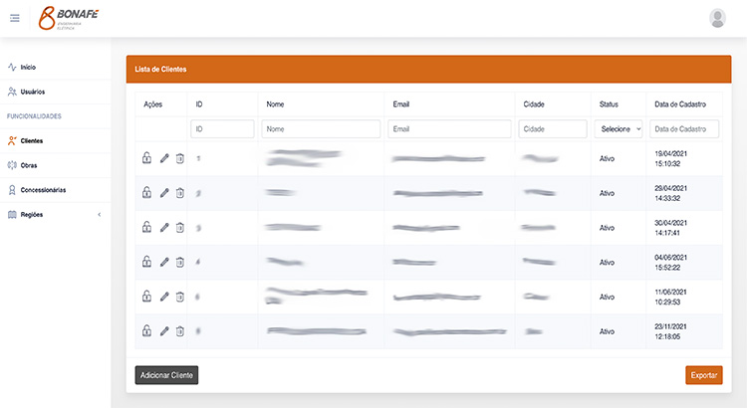This screenshot has width=747, height=408.
Task: Click the Regiões map icon
Action: point(12,215)
